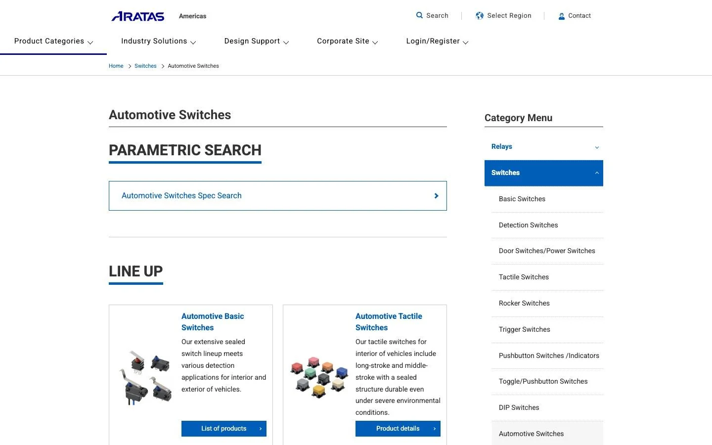Viewport: 712px width, 445px height.
Task: Click the globe icon for Select Region
Action: (x=480, y=16)
